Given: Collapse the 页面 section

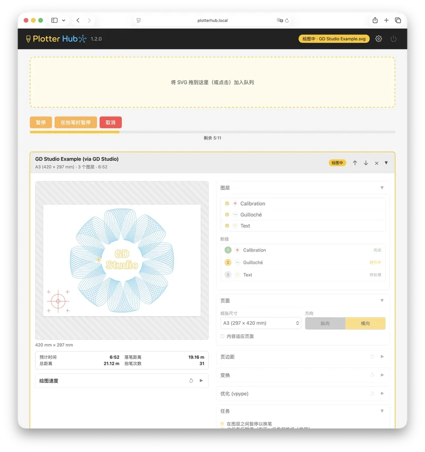Looking at the screenshot, I should point(382,300).
